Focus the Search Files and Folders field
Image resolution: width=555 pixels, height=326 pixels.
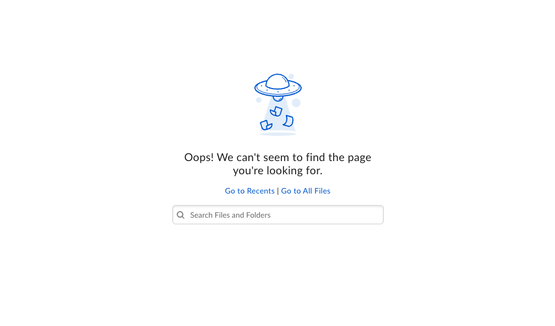[x=278, y=214]
